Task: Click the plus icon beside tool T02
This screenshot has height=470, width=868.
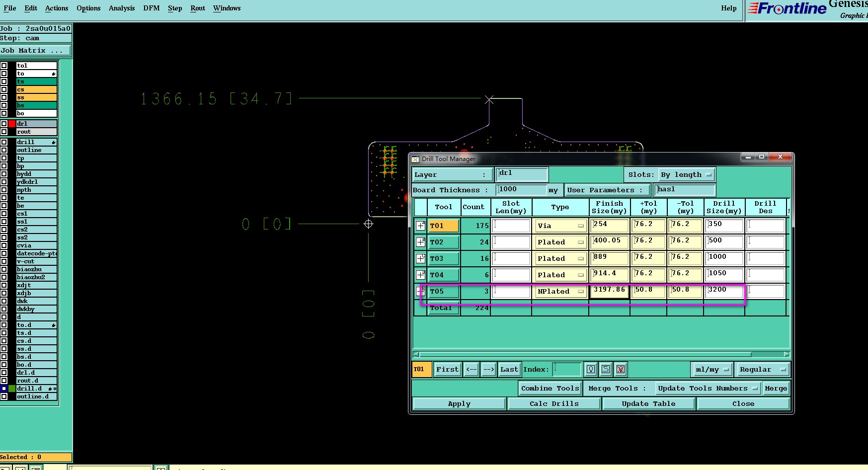Action: pyautogui.click(x=420, y=242)
